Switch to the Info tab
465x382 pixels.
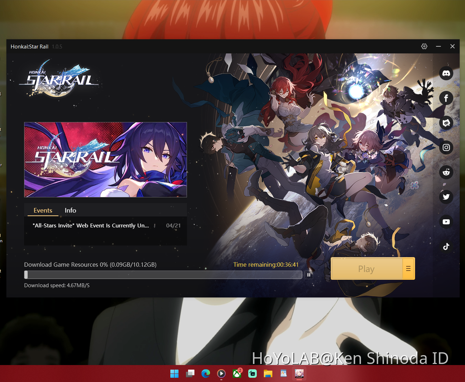click(x=70, y=210)
